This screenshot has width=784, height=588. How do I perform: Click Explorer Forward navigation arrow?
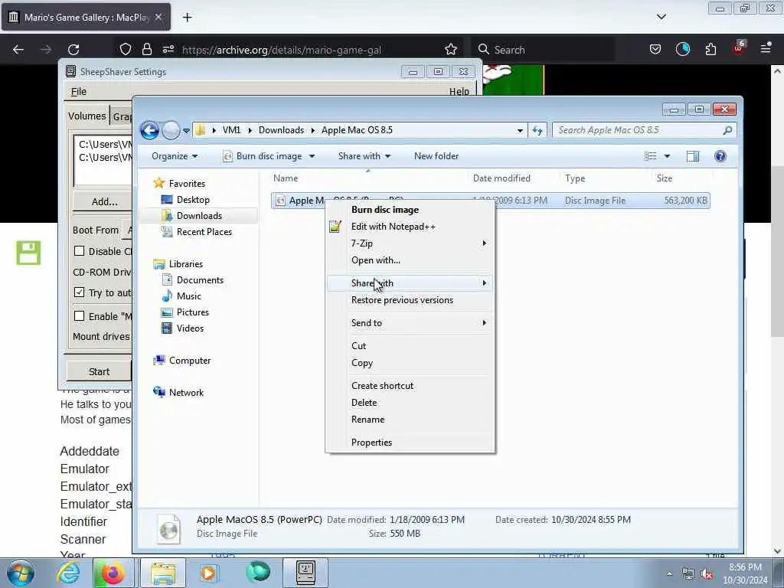tap(171, 130)
